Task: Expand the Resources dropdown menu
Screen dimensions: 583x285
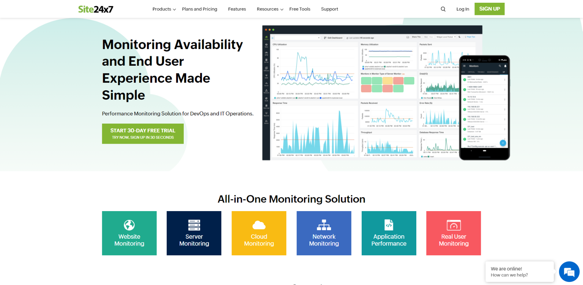Action: (270, 9)
